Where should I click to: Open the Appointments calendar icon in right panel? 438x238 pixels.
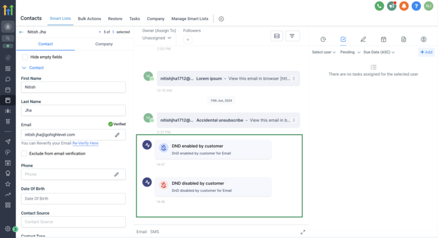pos(383,40)
